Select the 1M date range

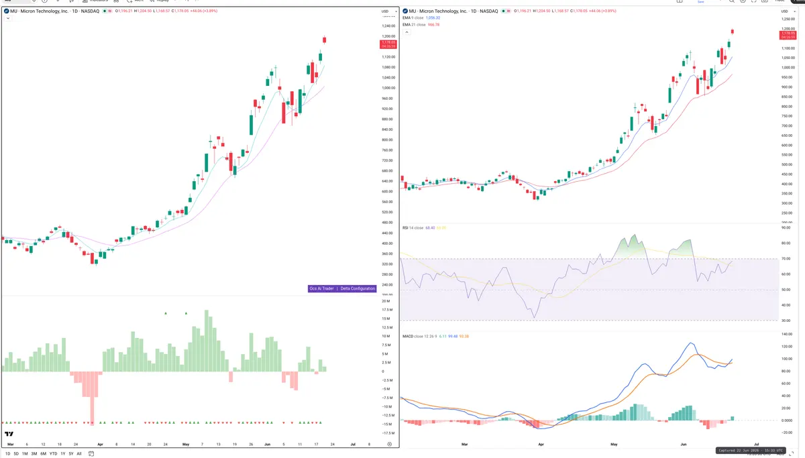click(25, 453)
